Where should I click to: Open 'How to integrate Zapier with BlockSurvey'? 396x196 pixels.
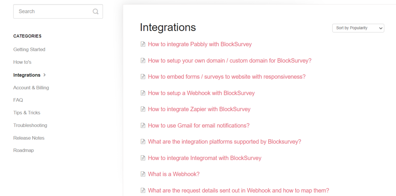click(199, 109)
